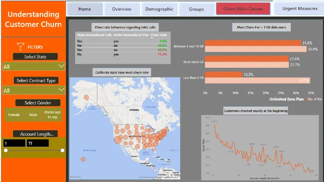Click the Make International Calls column header
Image resolution: width=324 pixels, height=182 pixels.
pos(94,35)
